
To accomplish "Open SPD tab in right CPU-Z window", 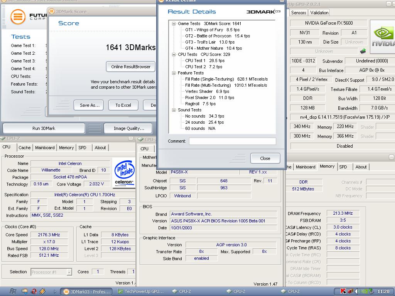I will click(x=343, y=167).
